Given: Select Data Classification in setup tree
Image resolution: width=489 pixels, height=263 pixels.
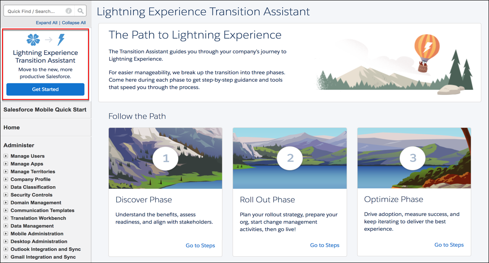Looking at the screenshot, I should (33, 187).
